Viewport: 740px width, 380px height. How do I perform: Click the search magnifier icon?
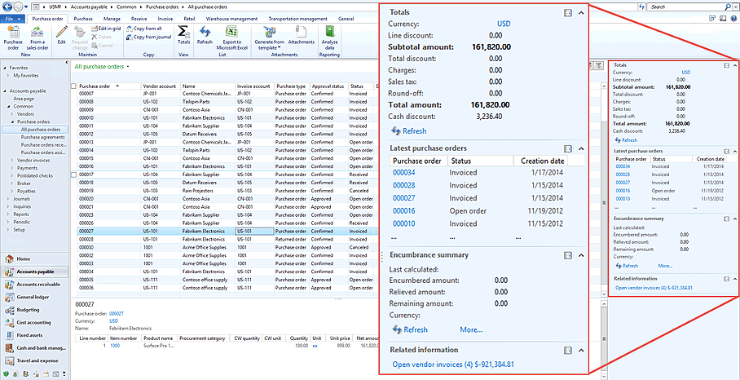click(727, 7)
